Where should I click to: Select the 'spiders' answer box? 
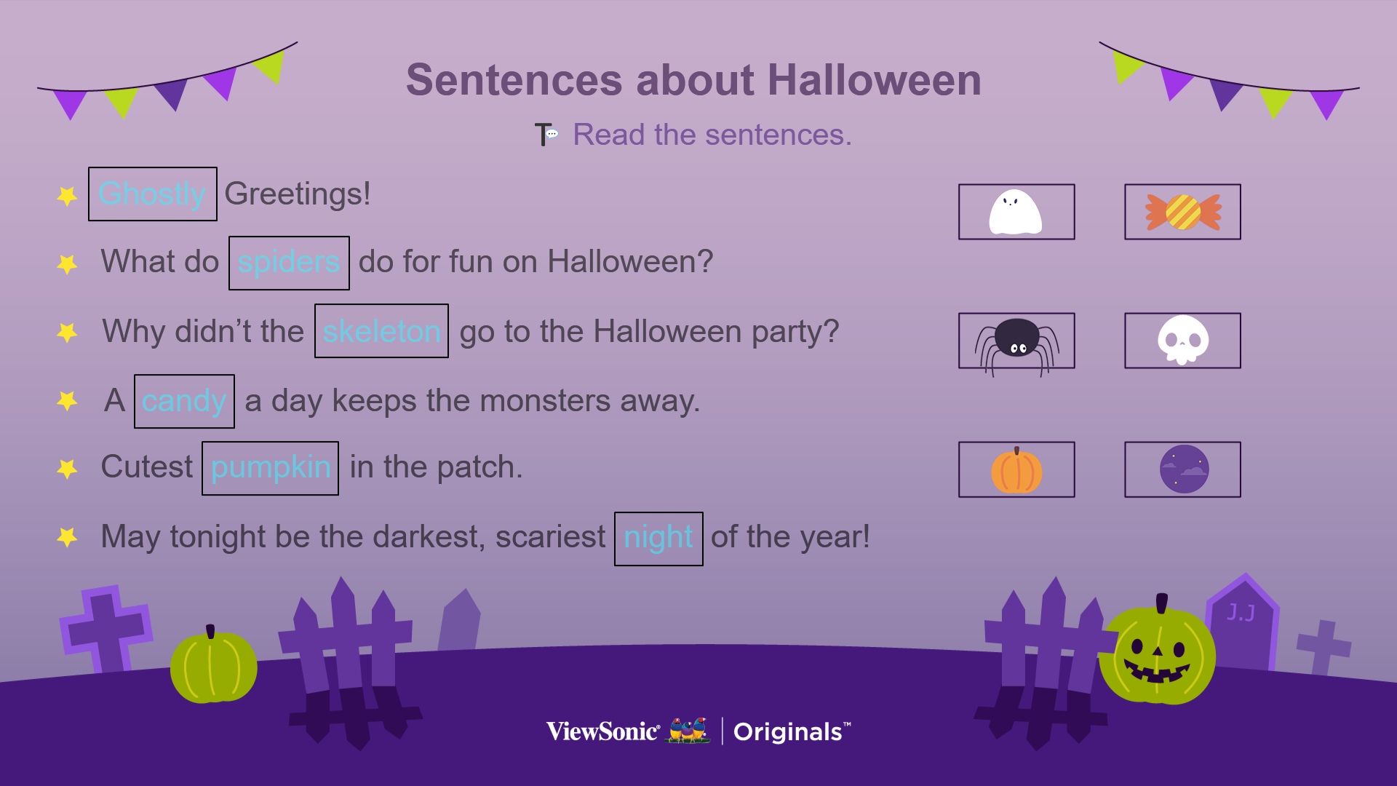click(289, 263)
